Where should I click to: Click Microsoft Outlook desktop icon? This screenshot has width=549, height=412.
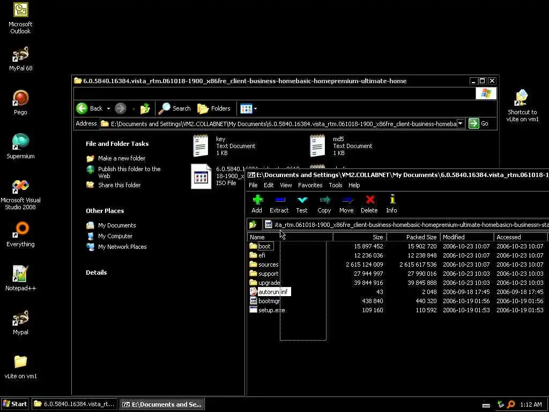(20, 18)
